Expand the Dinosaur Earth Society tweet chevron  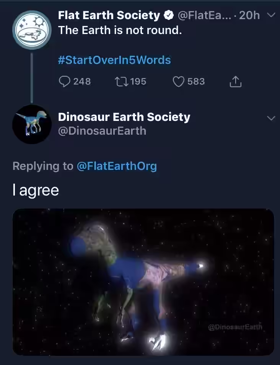click(x=271, y=118)
